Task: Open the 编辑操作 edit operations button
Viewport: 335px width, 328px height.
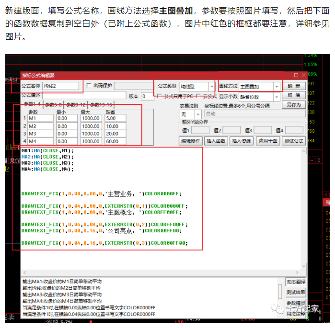Action: [x=191, y=141]
